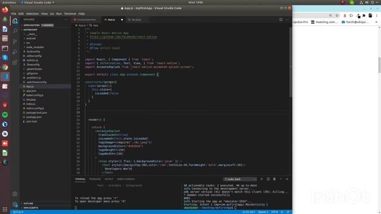The image size is (381, 214).
Task: Click UTF-8 encoding in status bar
Action: 274,212
